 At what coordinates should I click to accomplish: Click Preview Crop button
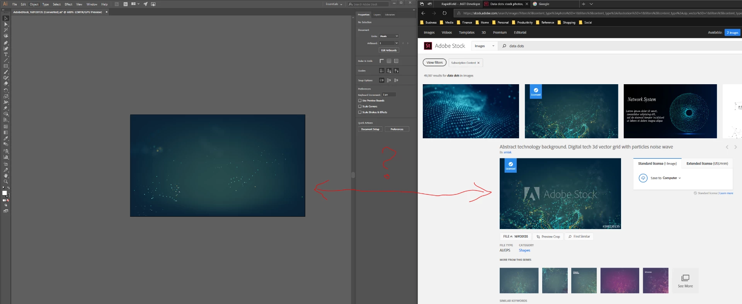548,236
